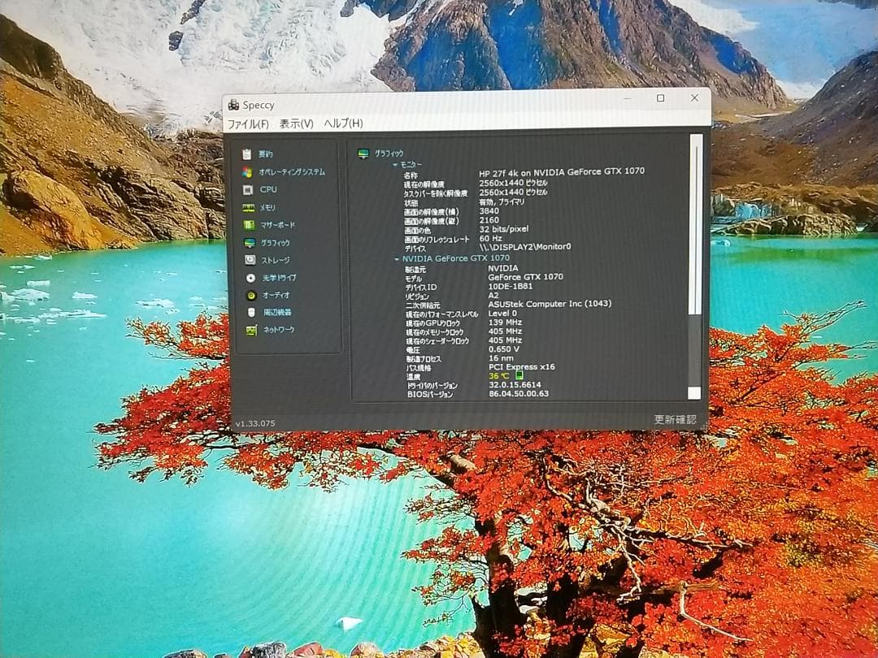Open the CPU section in sidebar
Image resolution: width=878 pixels, height=658 pixels.
click(x=248, y=189)
